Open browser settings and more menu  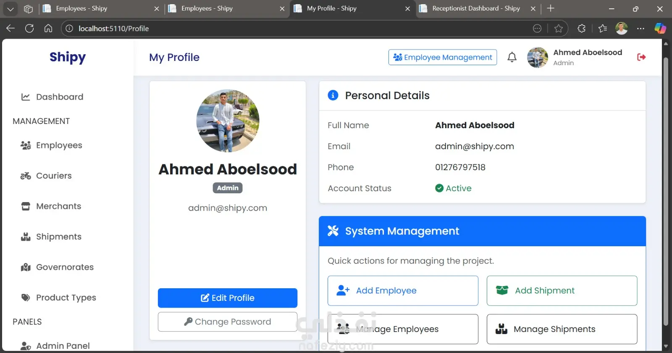tap(640, 29)
